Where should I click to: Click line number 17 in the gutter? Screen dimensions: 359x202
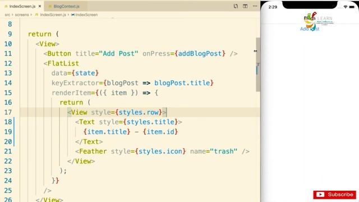click(x=8, y=112)
